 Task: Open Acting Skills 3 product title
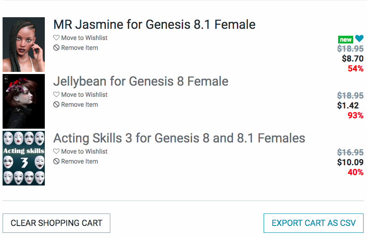click(179, 138)
